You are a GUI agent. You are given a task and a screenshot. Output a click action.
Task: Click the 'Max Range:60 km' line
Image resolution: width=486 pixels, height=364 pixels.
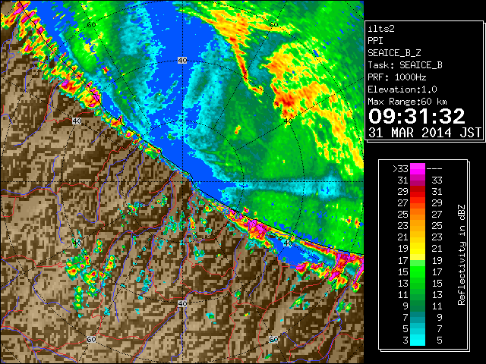(408, 102)
